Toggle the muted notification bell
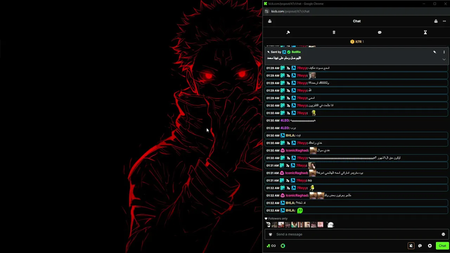The image size is (450, 253). point(411,246)
